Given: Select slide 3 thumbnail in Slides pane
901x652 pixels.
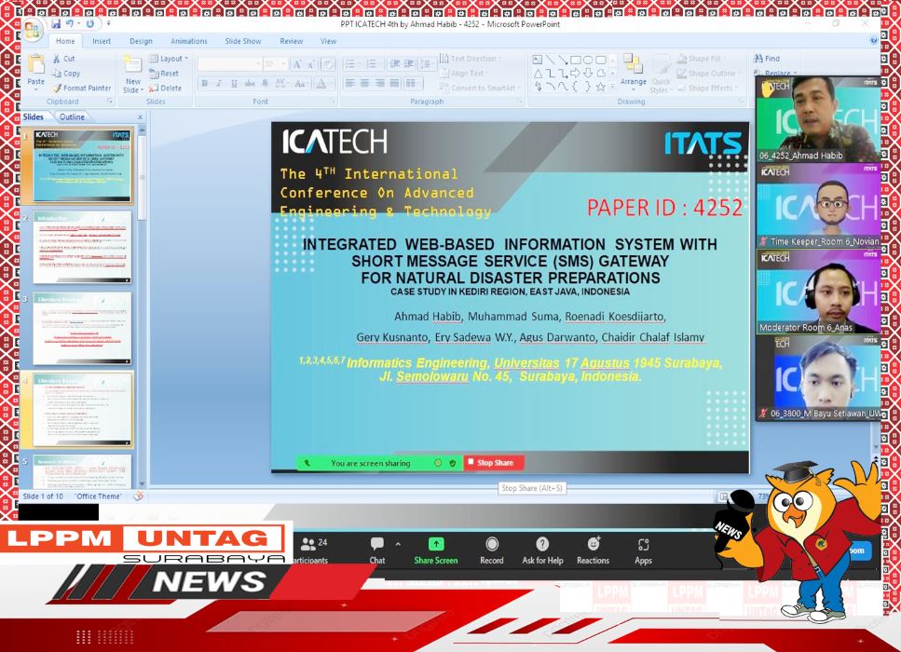Looking at the screenshot, I should click(82, 329).
